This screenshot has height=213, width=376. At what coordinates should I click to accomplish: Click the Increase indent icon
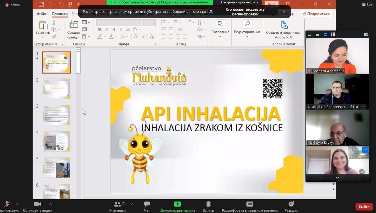tap(171, 29)
